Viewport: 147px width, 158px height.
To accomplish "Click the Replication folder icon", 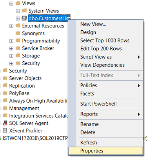I will 5,85.
